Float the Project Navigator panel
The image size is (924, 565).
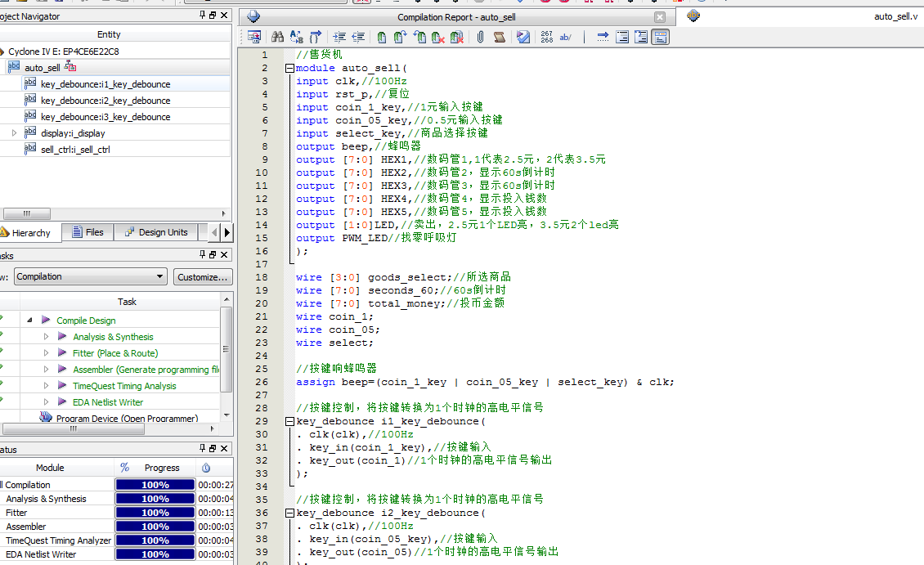point(213,16)
